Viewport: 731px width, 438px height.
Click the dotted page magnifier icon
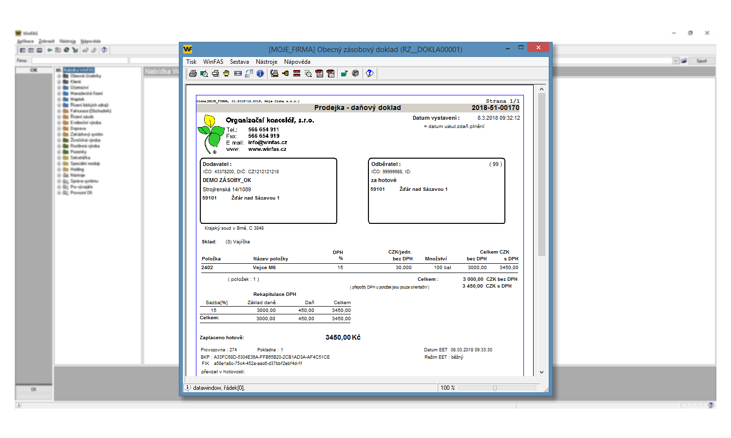click(x=308, y=73)
